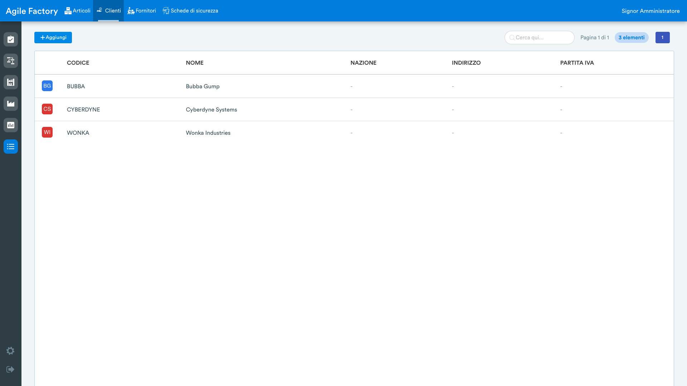Click the Agile Factory logo title
687x386 pixels.
[32, 11]
